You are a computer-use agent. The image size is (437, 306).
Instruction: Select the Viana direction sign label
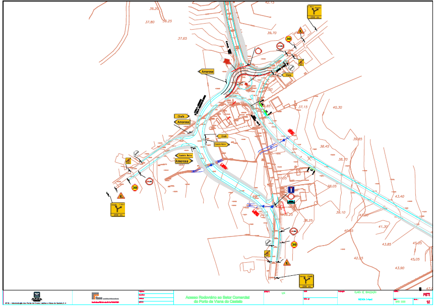[288, 75]
